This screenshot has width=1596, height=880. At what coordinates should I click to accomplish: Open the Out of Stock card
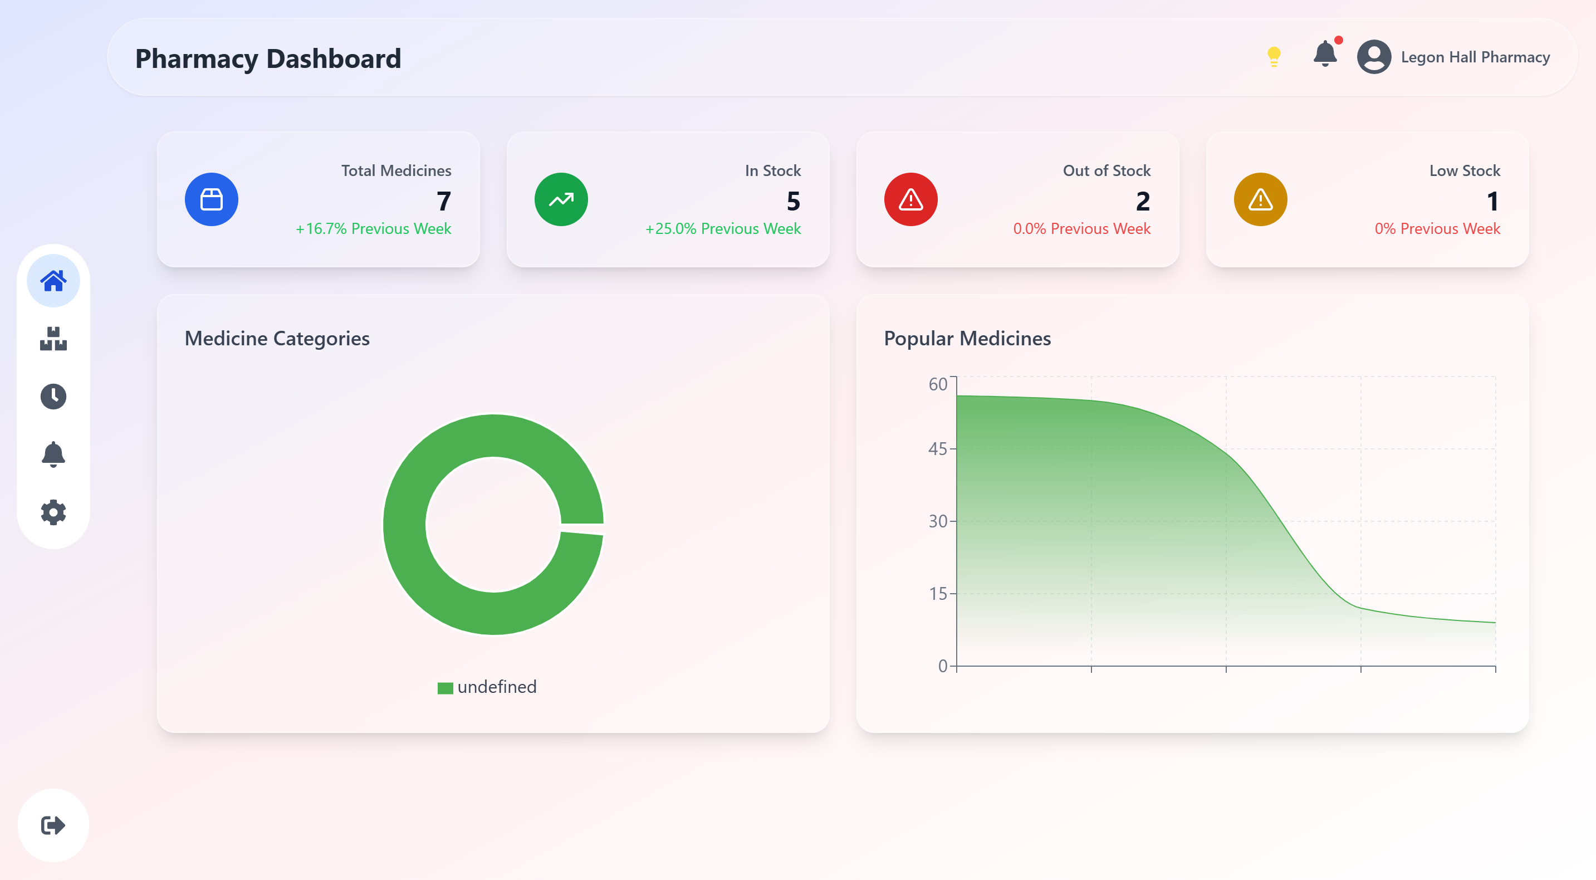pyautogui.click(x=1017, y=199)
